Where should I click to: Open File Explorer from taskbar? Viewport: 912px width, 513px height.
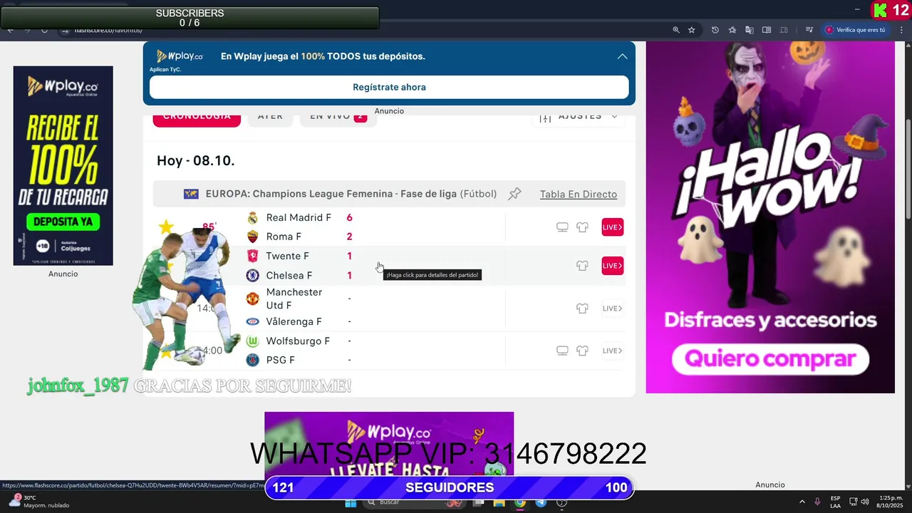(499, 503)
